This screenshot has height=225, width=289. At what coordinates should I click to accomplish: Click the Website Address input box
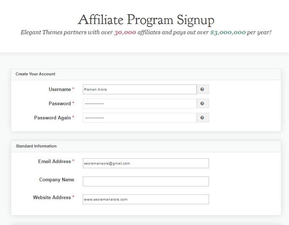click(x=146, y=200)
